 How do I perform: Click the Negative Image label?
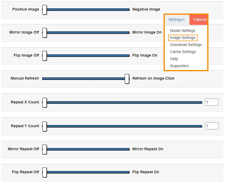pyautogui.click(x=146, y=9)
